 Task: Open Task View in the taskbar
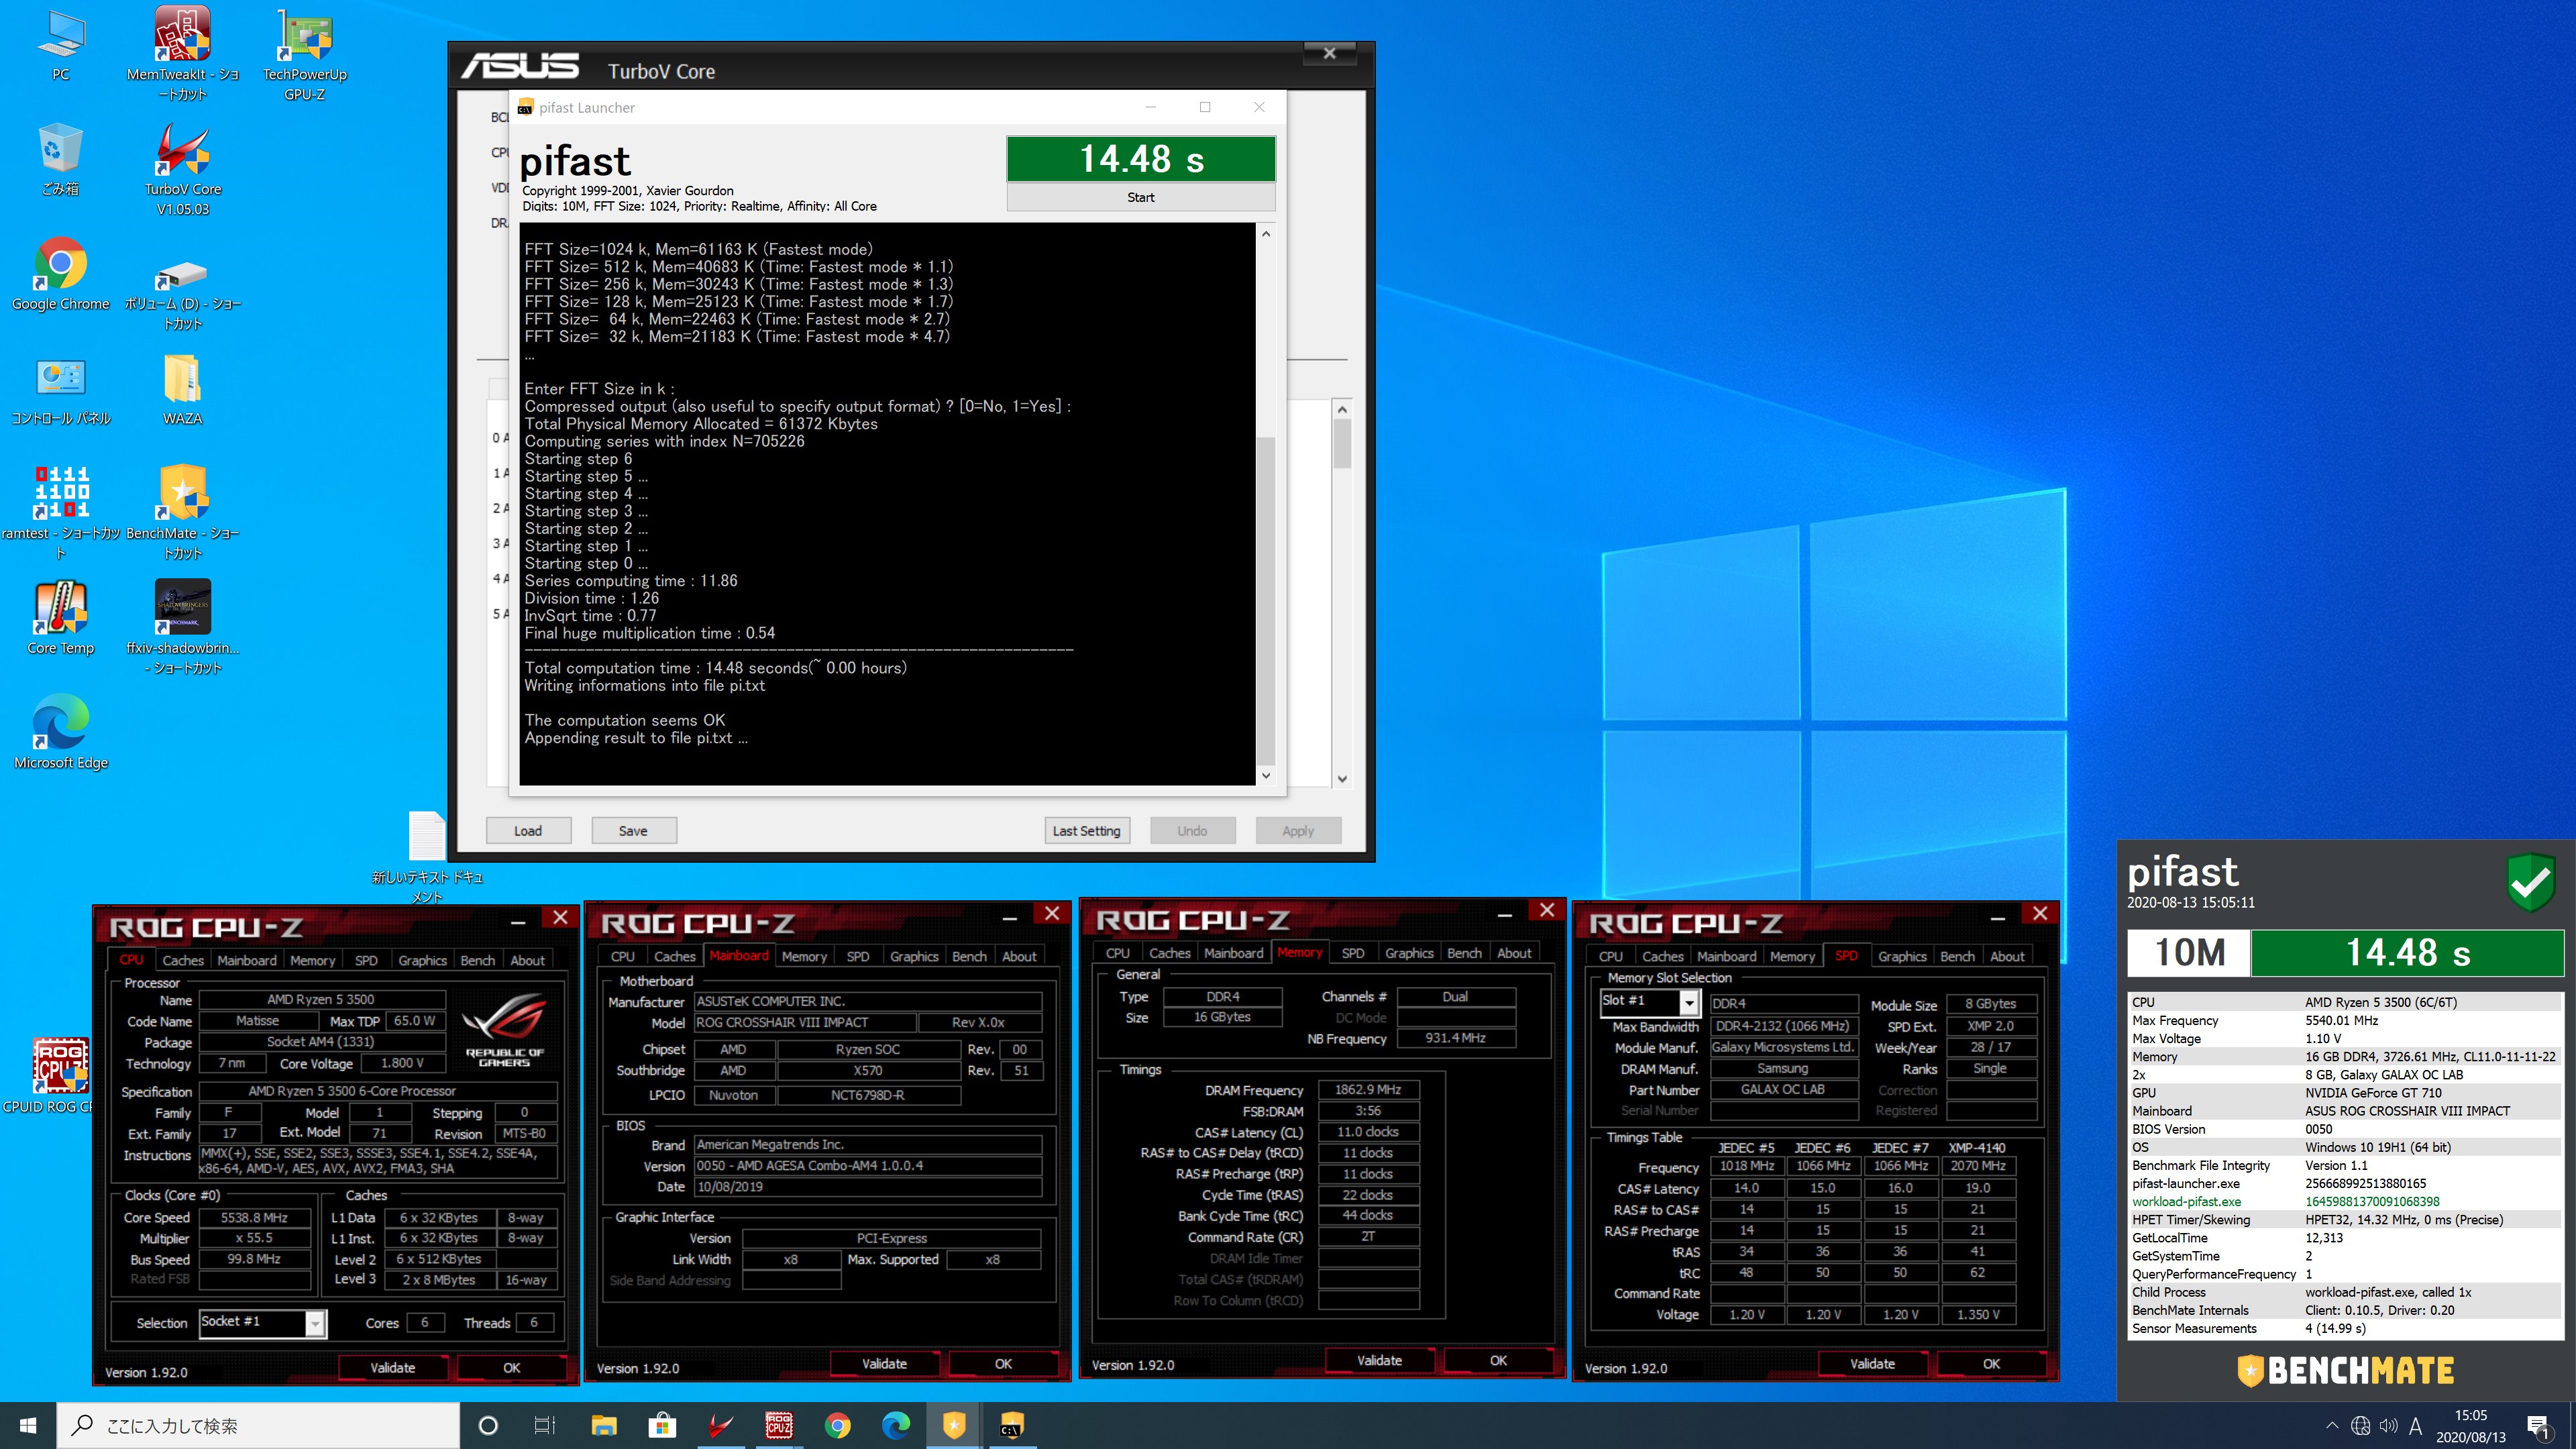pyautogui.click(x=545, y=1425)
